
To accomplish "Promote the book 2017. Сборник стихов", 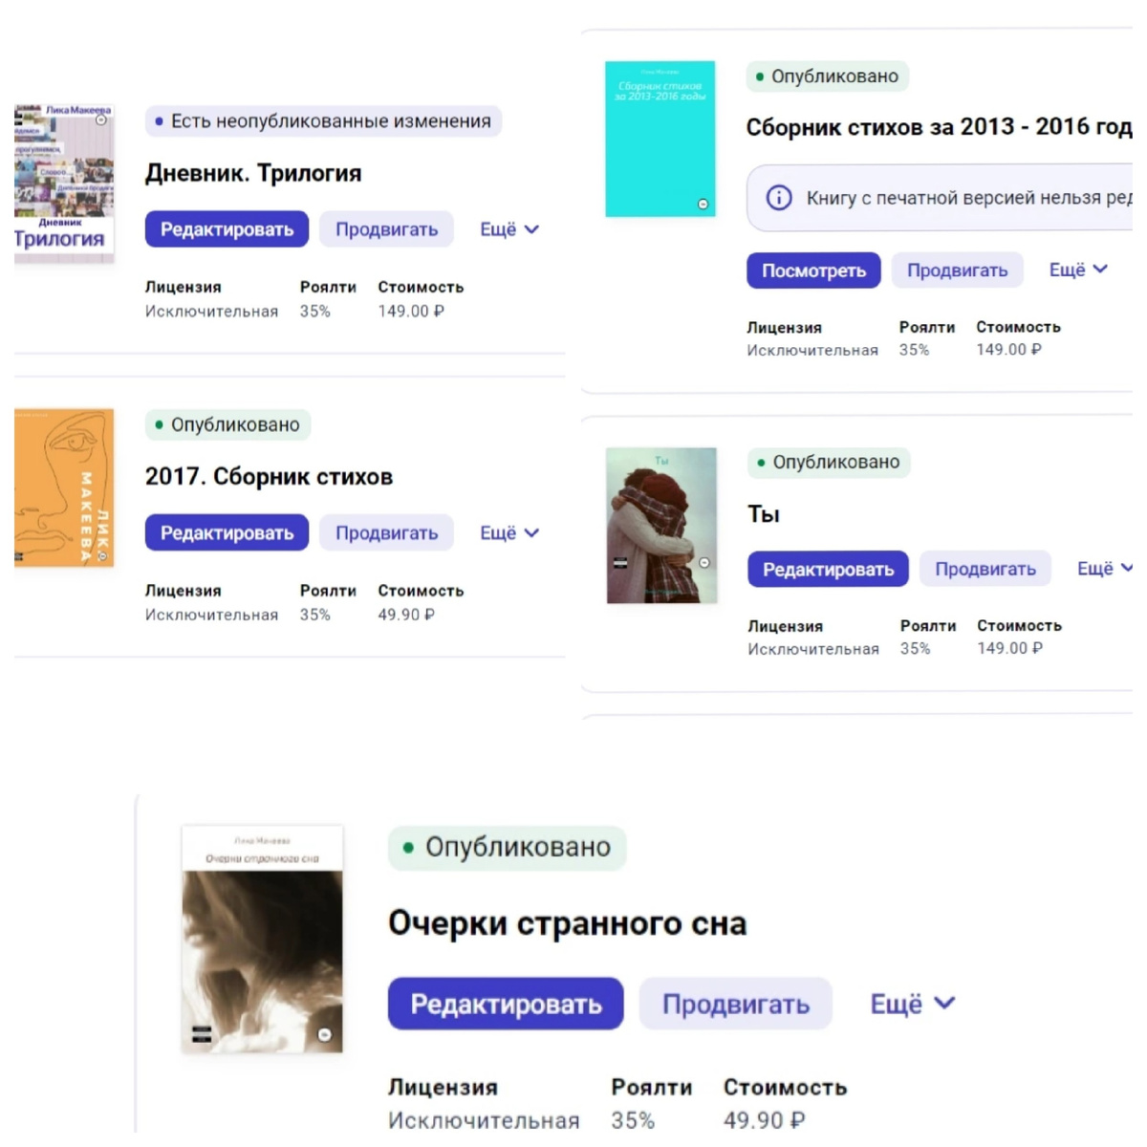I will (386, 532).
